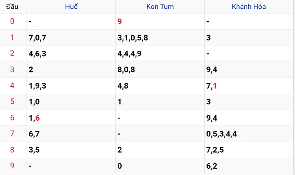Screen dimensions: 295x175
Task: Select the Kon Tum cell showing 4,4,4,9
Action: 129,54
